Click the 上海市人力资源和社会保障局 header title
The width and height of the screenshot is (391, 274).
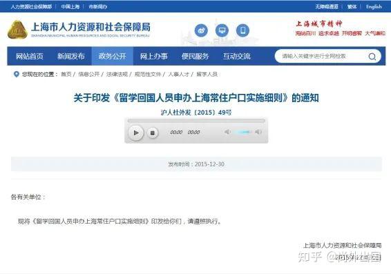coord(90,27)
